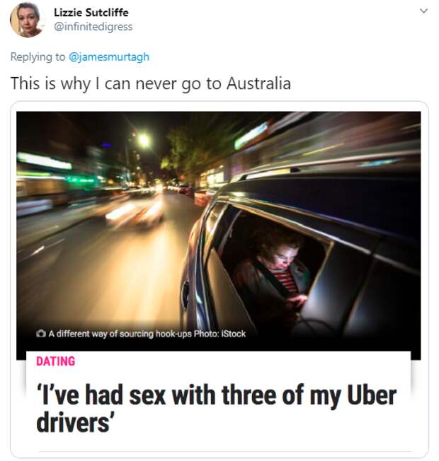Click the street light in the photo
439x461 pixels.
[x=144, y=140]
